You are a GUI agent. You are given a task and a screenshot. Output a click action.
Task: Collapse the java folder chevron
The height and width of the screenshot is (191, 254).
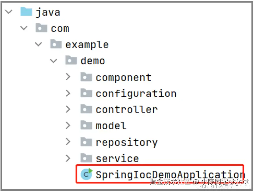[x=9, y=12]
